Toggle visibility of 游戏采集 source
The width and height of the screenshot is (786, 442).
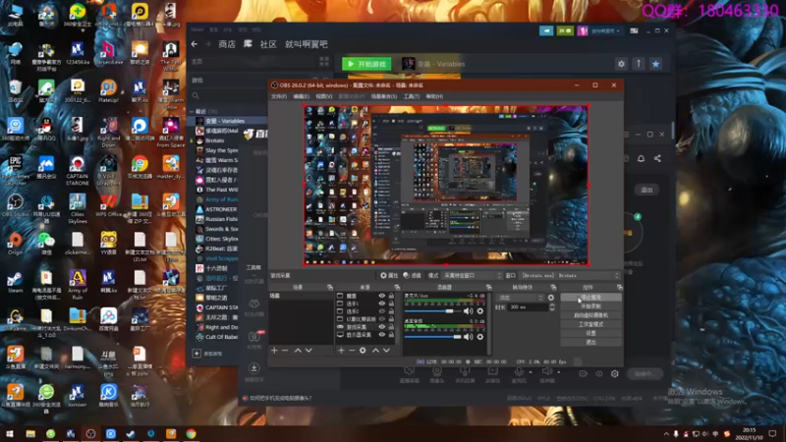[x=382, y=327]
